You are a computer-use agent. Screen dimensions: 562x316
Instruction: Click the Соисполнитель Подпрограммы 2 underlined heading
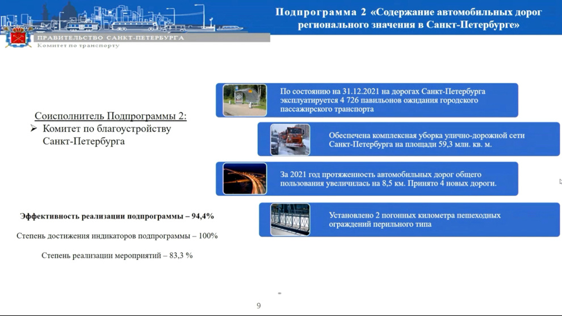click(110, 116)
